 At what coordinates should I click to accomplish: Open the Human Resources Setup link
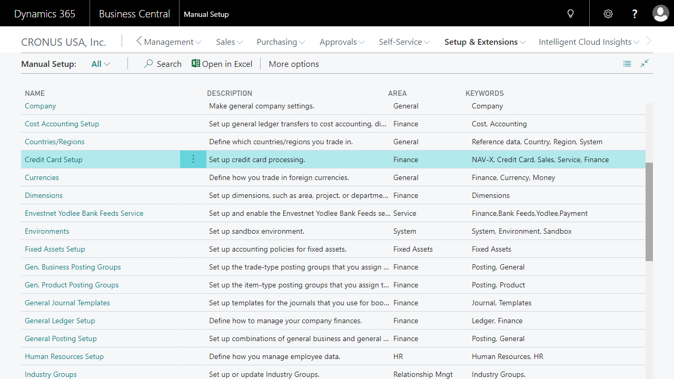(x=64, y=356)
